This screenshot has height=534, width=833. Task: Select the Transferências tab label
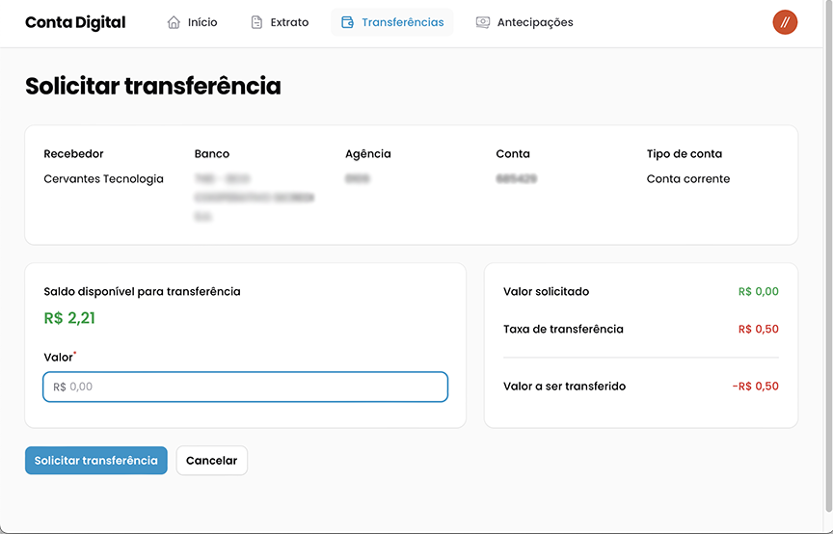point(403,22)
